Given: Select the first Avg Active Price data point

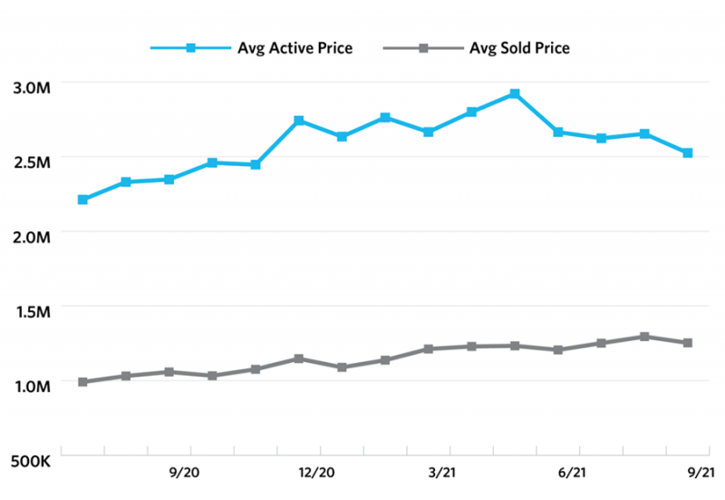Looking at the screenshot, I should (x=82, y=200).
